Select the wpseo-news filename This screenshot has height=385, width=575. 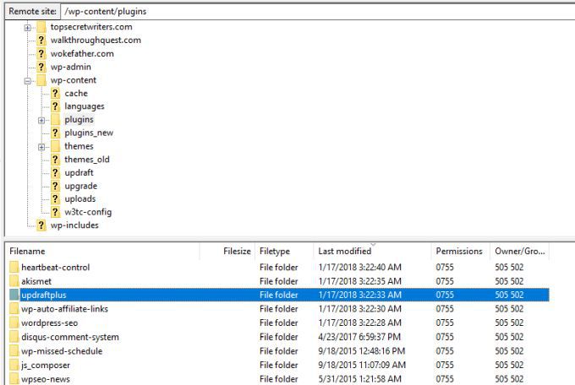[x=46, y=379]
